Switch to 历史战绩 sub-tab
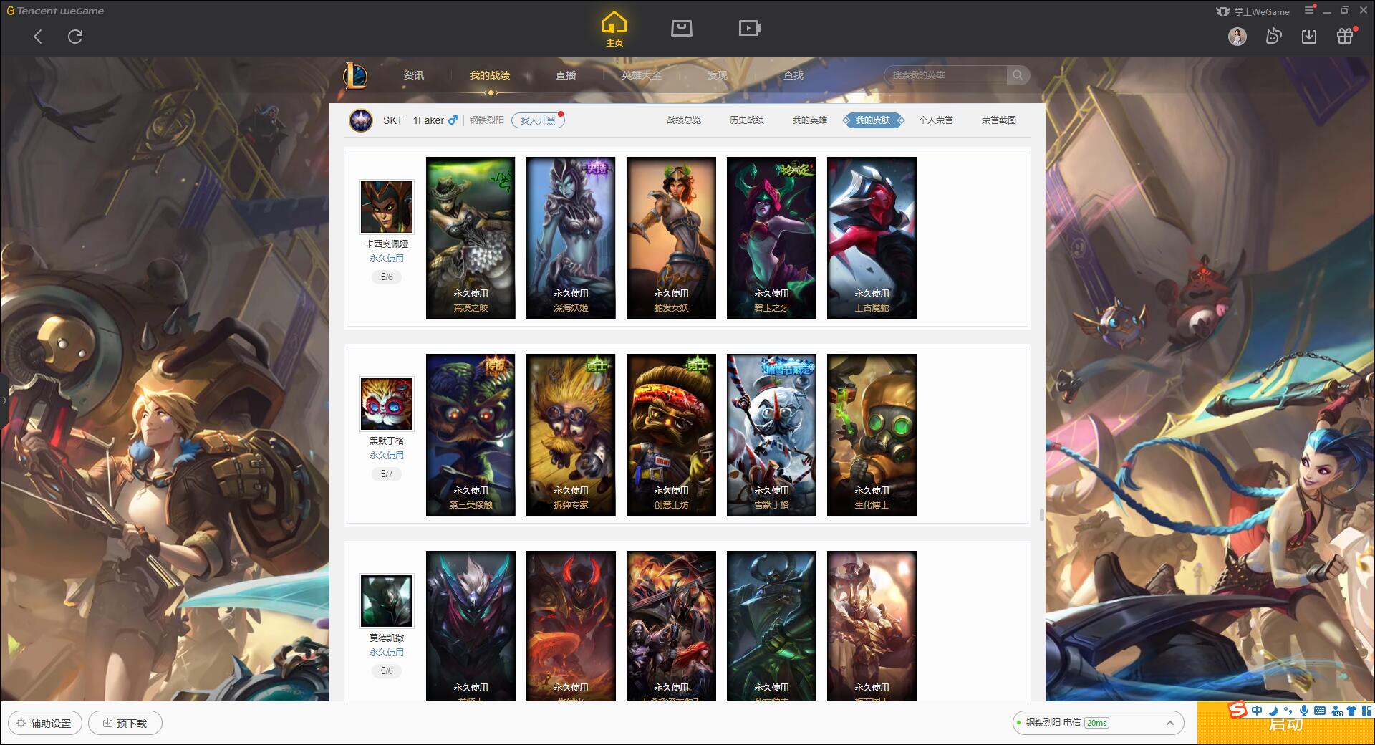1375x745 pixels. 747,120
